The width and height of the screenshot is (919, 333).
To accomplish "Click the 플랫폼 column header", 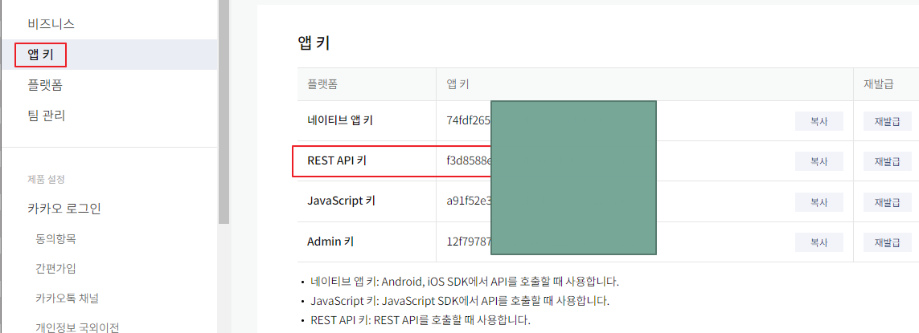I will 322,84.
